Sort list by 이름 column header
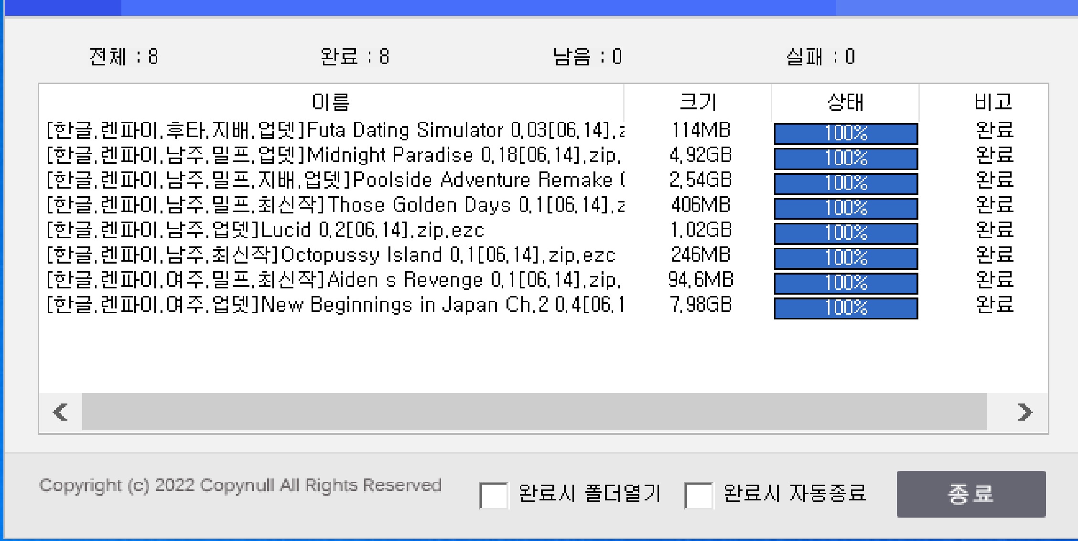Screen dimensions: 1078x541 coord(331,102)
